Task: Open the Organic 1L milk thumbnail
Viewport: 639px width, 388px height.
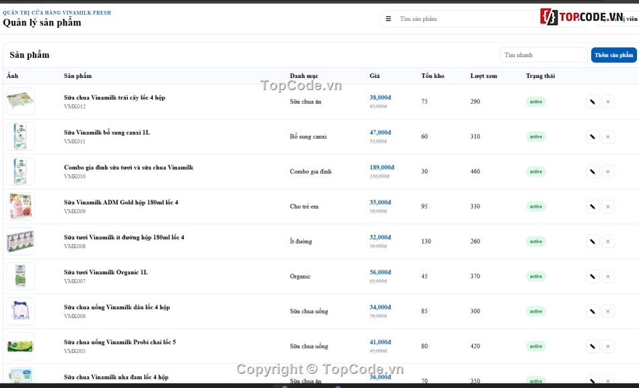Action: [20, 276]
